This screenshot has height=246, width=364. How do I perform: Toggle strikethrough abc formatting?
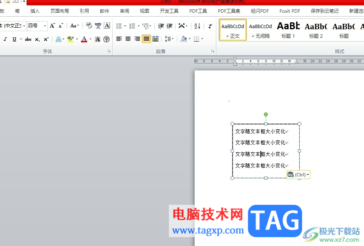28,39
